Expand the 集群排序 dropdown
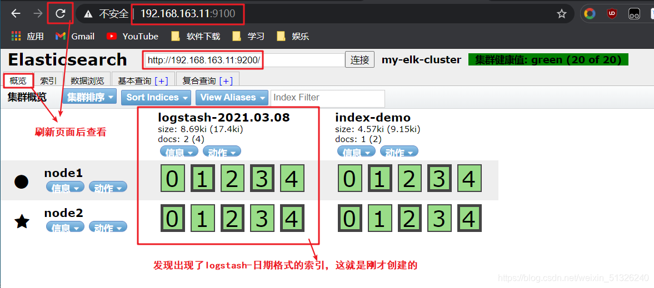The width and height of the screenshot is (654, 288). click(90, 98)
